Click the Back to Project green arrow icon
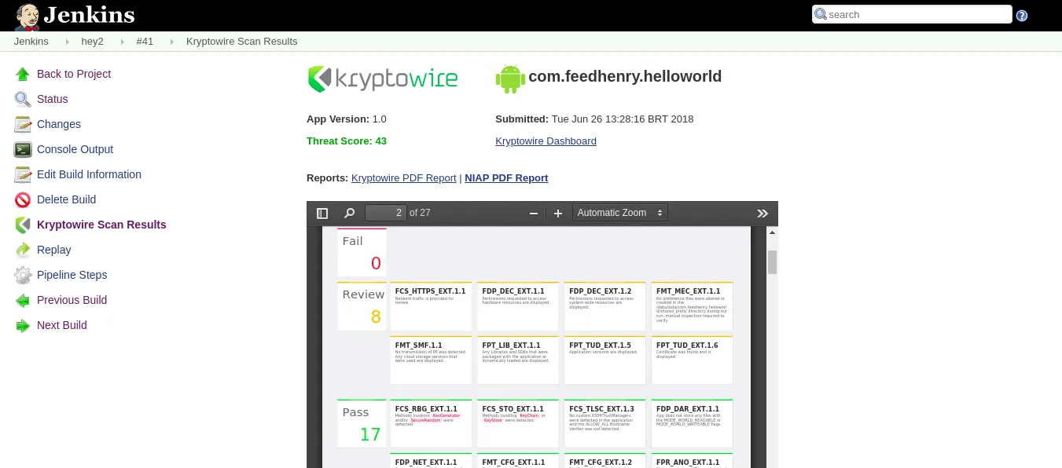The height and width of the screenshot is (468, 1062). click(23, 74)
